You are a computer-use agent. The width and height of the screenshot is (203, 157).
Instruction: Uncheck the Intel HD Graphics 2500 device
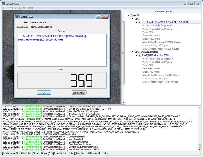140,55
